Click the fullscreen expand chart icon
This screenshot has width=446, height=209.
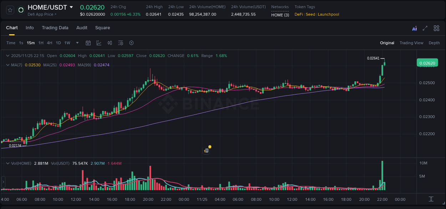coord(425,28)
